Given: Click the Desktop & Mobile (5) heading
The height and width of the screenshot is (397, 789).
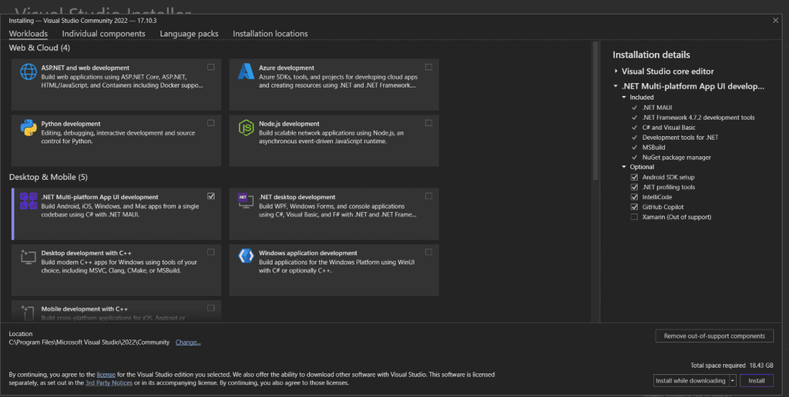Looking at the screenshot, I should click(49, 177).
